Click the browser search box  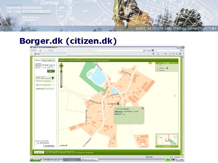point(166,51)
